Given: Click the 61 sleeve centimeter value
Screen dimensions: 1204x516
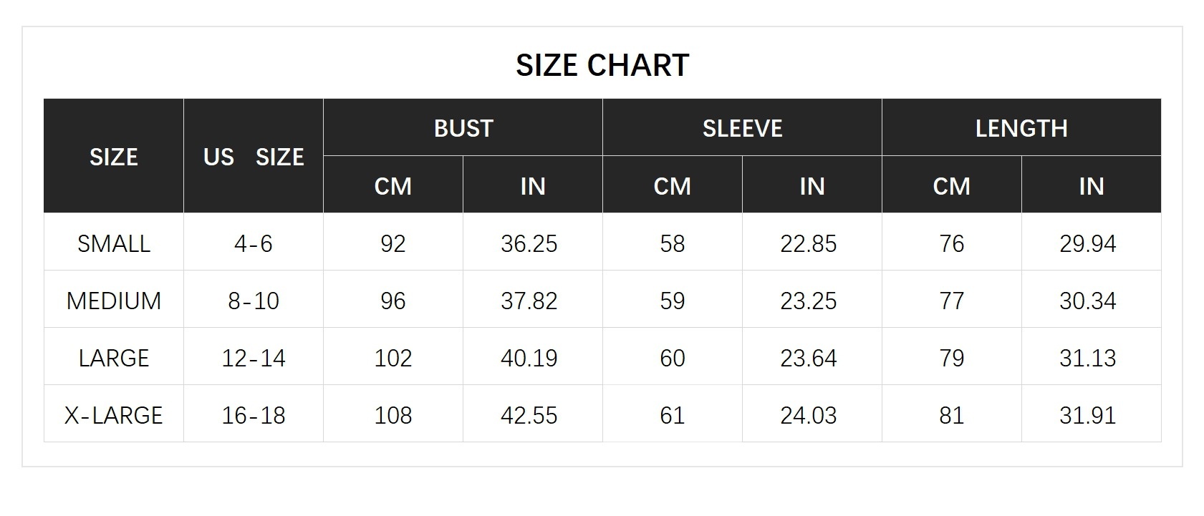Looking at the screenshot, I should point(673,415).
